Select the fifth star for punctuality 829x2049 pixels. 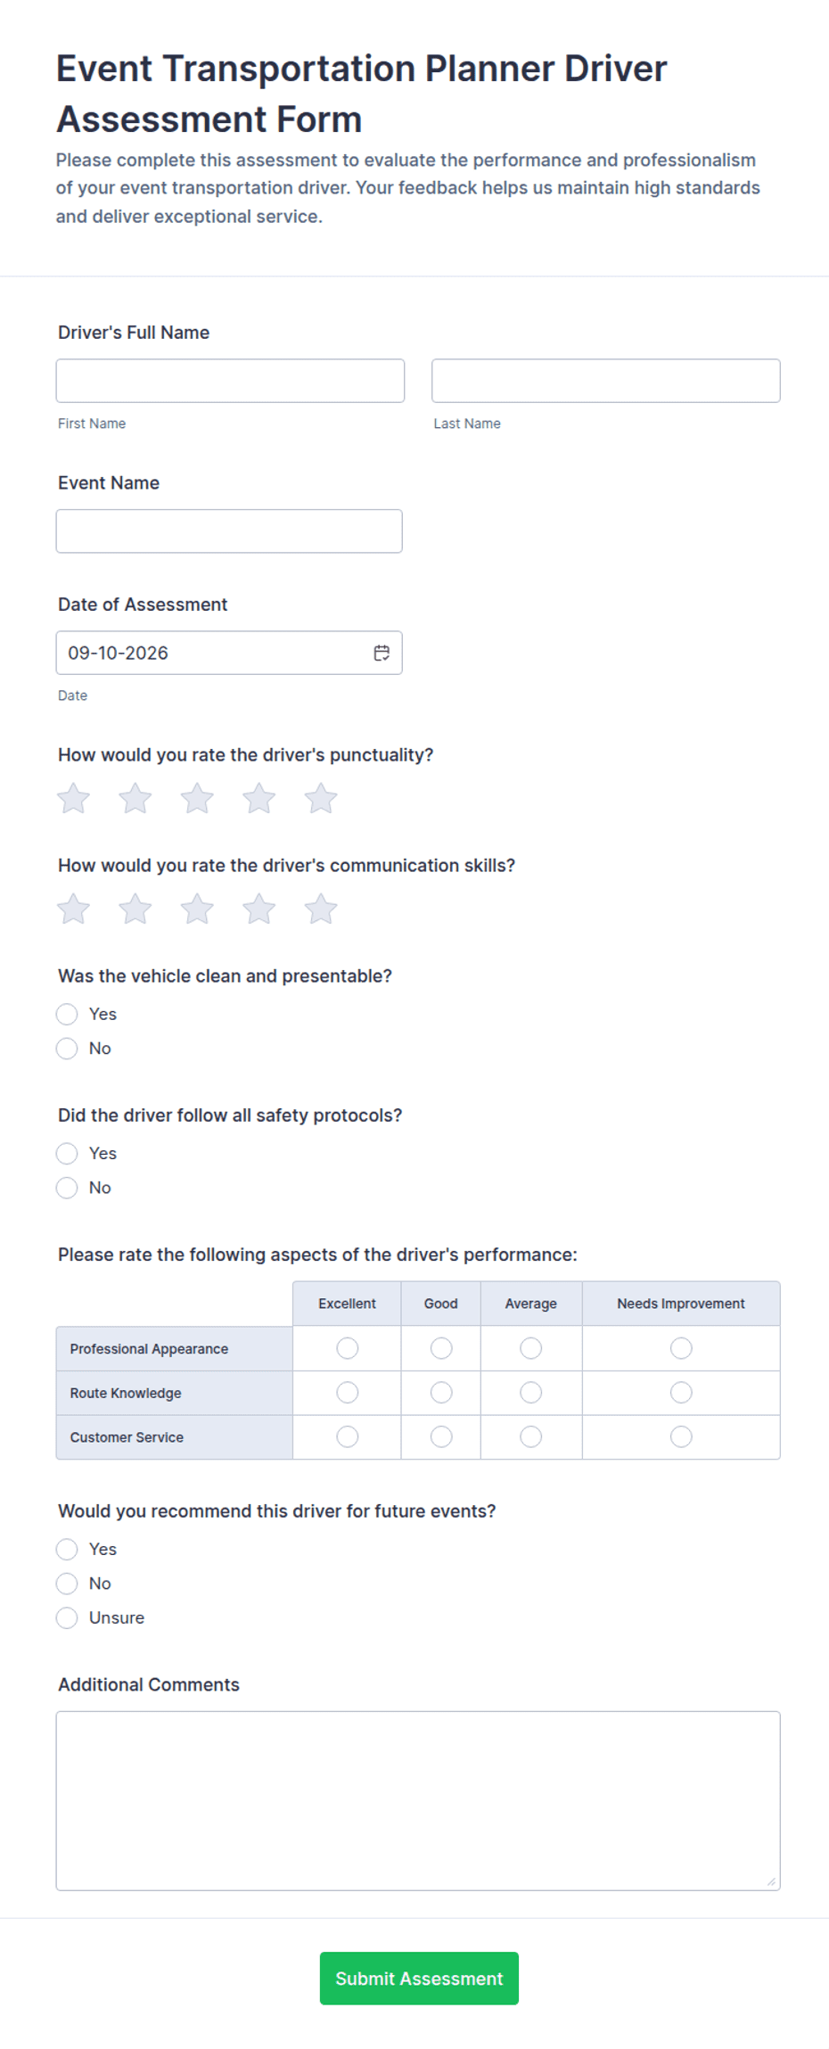click(321, 798)
